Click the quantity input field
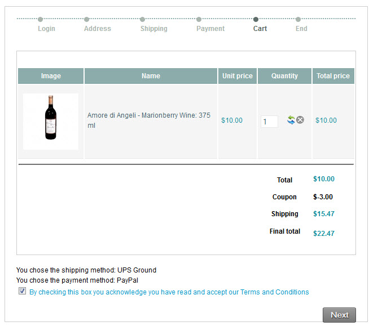The image size is (369, 326). tap(269, 121)
